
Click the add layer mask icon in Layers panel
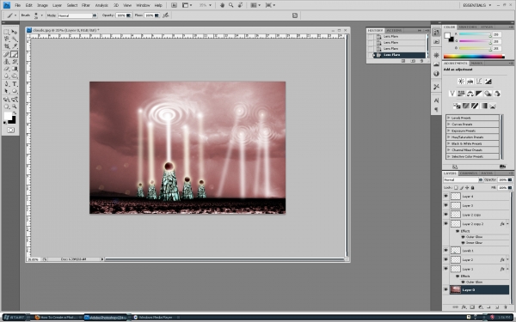tap(472, 307)
